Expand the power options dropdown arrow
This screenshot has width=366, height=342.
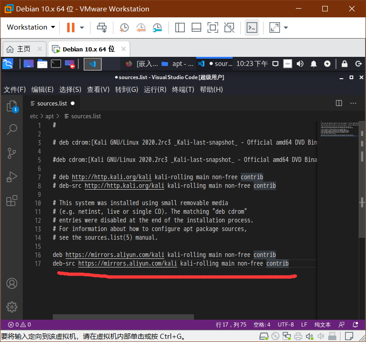pyautogui.click(x=81, y=27)
